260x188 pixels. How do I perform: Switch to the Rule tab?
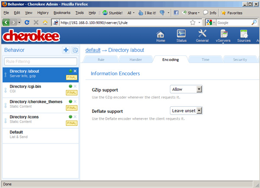(x=101, y=60)
